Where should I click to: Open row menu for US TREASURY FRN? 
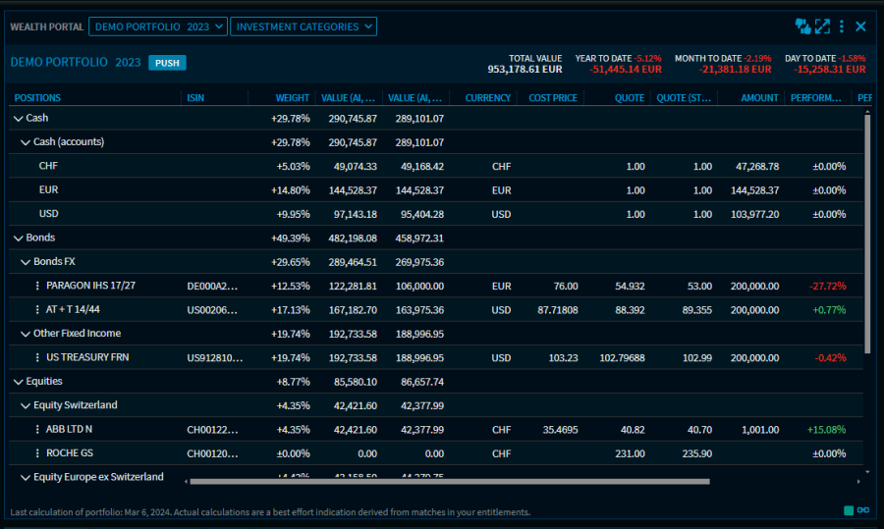click(x=38, y=357)
